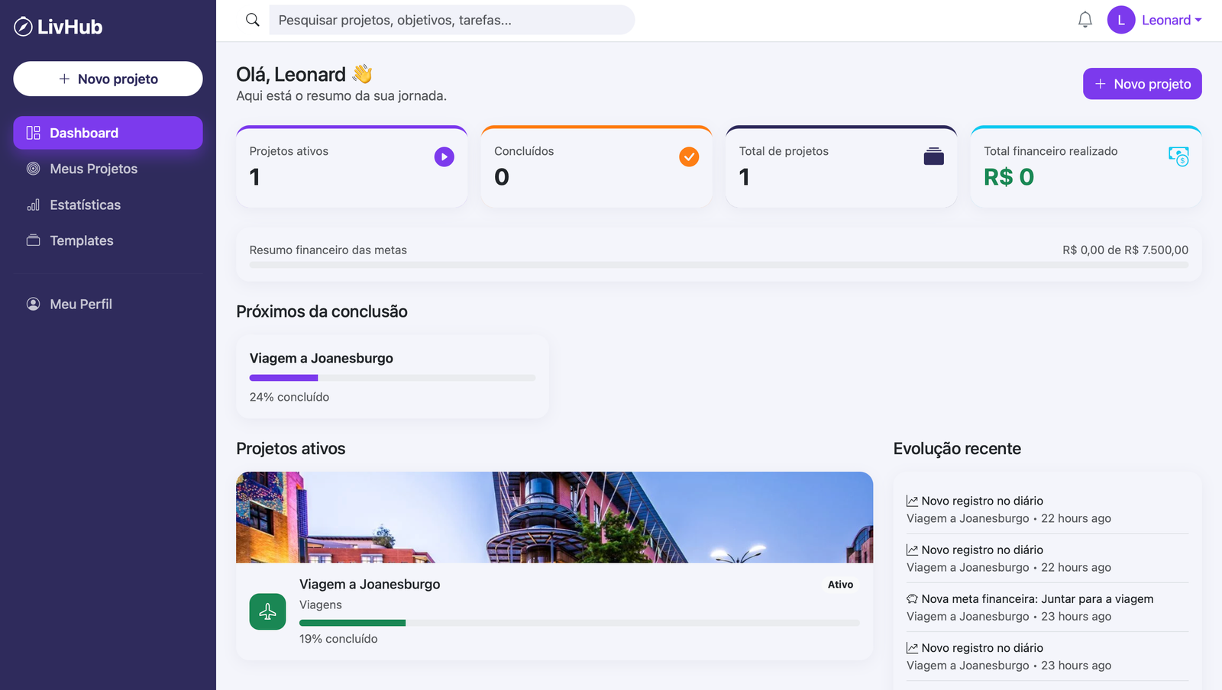This screenshot has width=1222, height=690.
Task: Open Viagem a Joanesburgo active project title
Action: (x=370, y=584)
